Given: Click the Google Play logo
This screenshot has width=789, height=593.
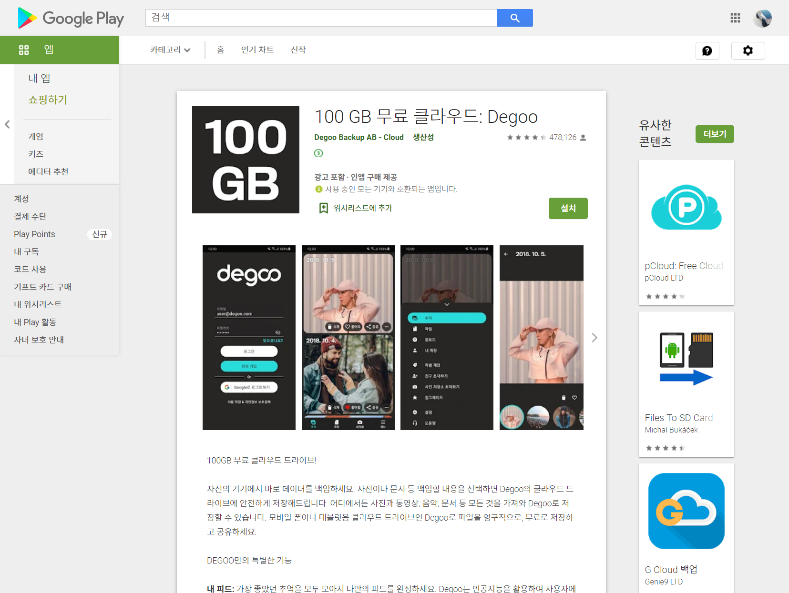Looking at the screenshot, I should click(71, 18).
